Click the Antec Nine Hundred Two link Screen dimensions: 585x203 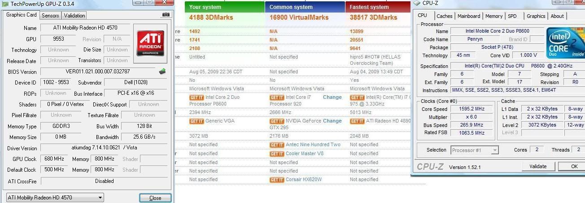pos(313,145)
